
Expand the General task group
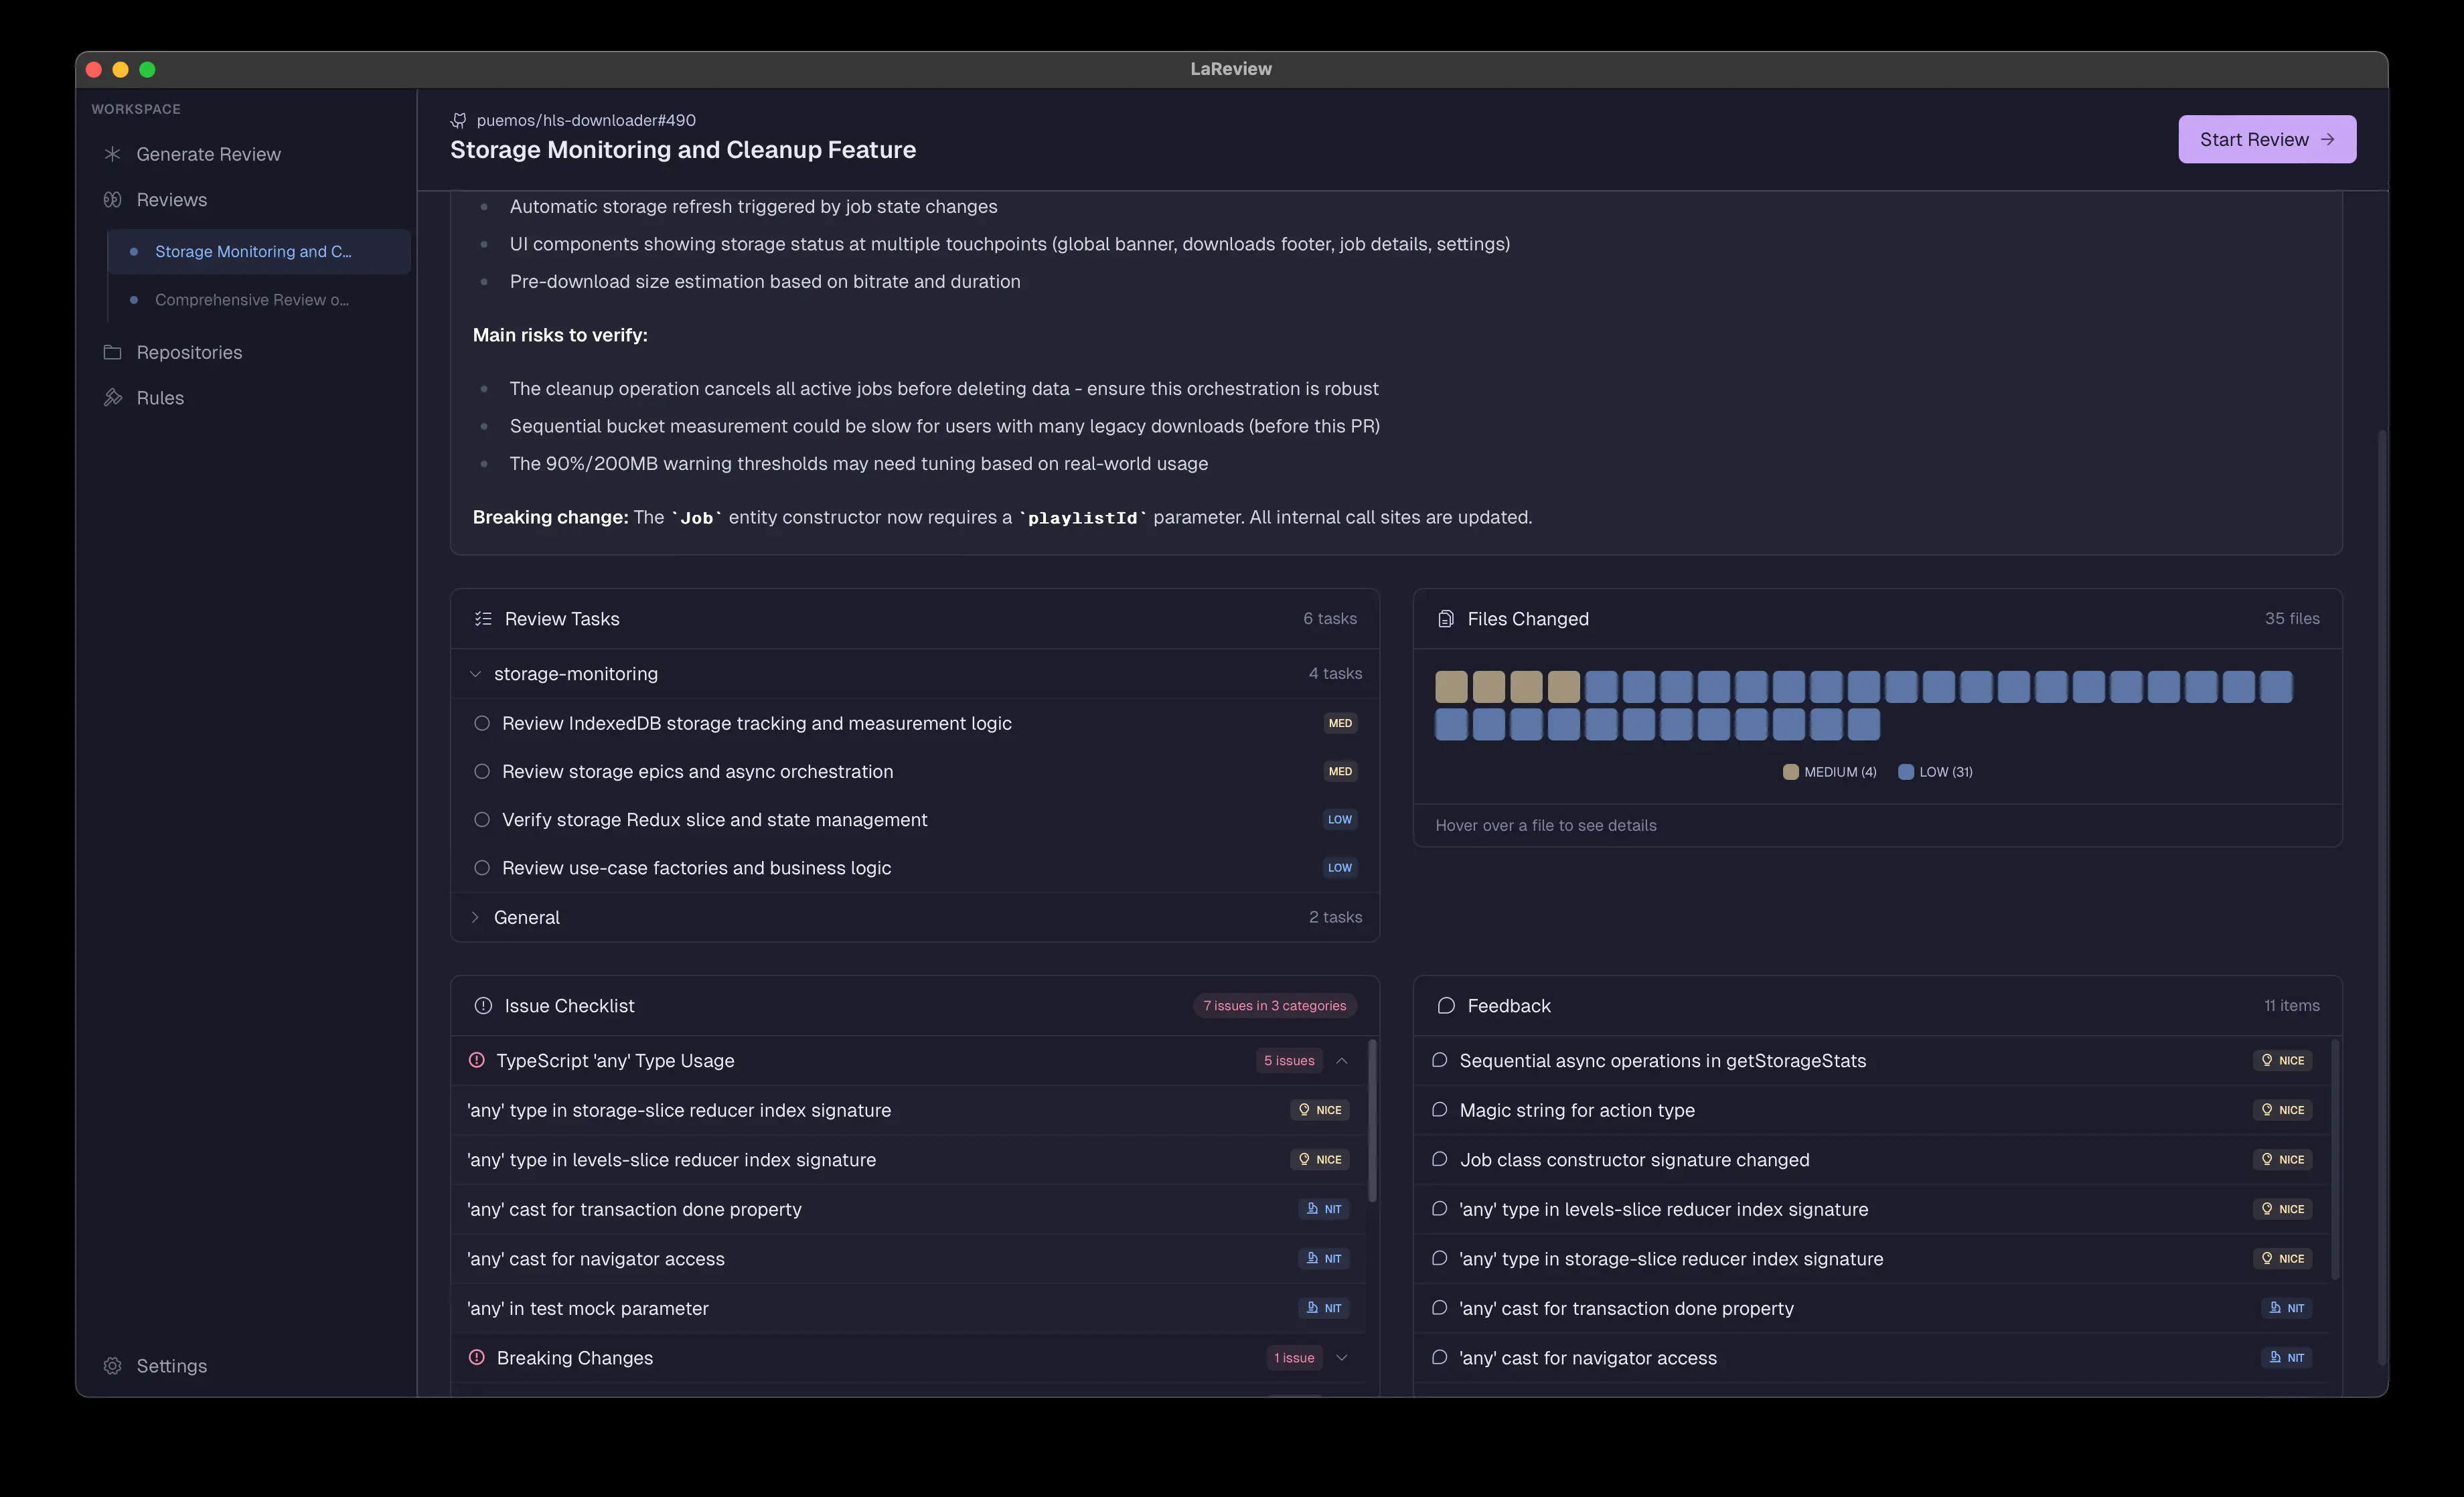tap(475, 917)
